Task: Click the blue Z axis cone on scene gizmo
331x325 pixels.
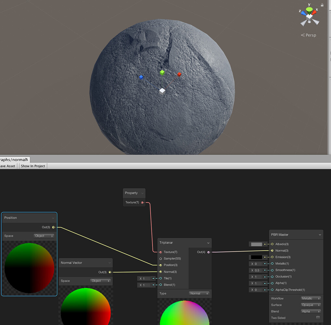Action: click(x=304, y=13)
